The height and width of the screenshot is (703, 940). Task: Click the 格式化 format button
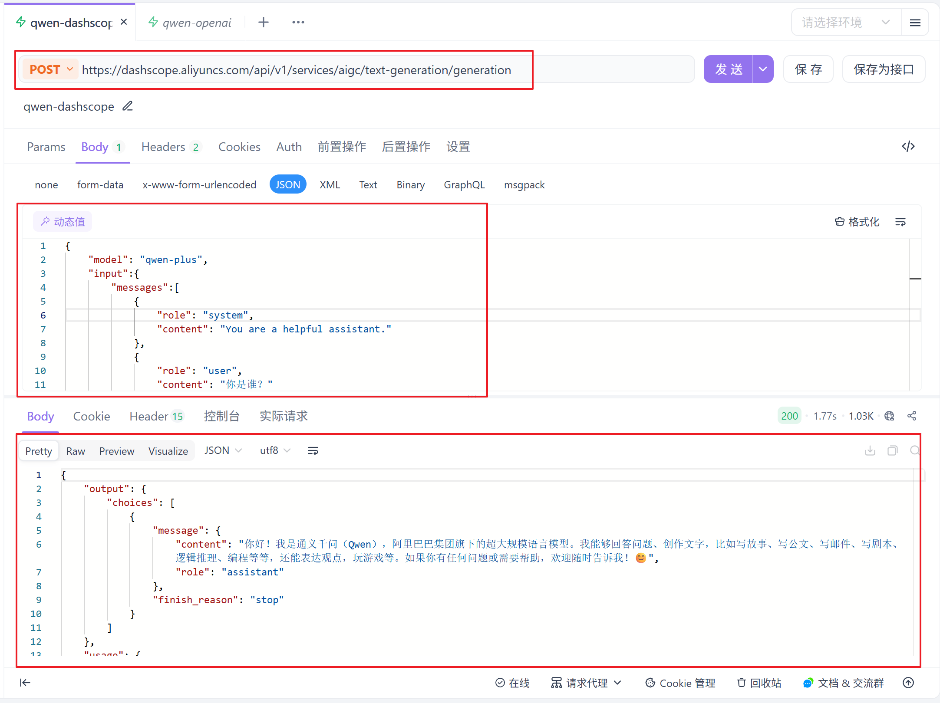pos(857,222)
